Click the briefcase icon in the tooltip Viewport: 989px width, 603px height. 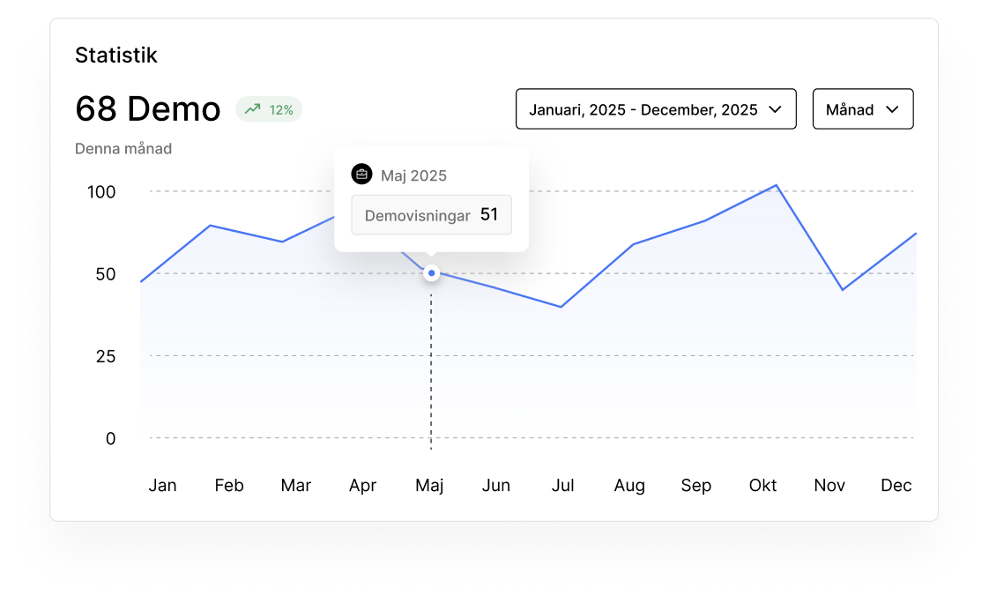pos(361,175)
